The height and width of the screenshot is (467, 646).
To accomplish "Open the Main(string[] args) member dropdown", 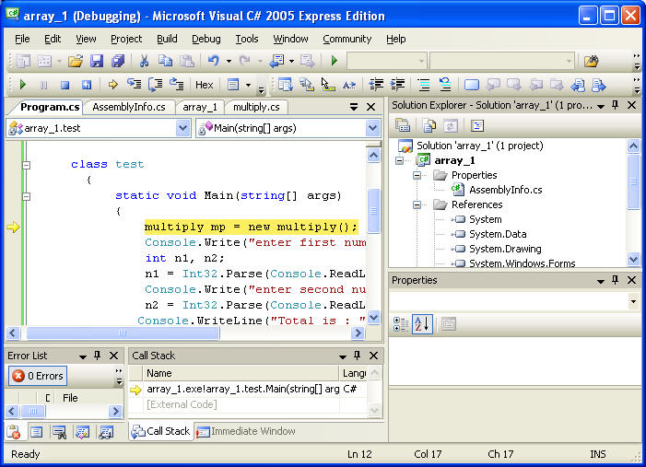I will click(x=372, y=128).
